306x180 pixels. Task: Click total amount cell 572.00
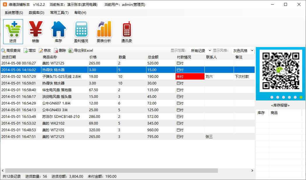point(161,116)
